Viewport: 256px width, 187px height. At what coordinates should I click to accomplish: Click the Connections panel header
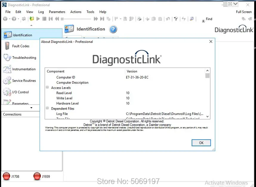tap(20, 114)
